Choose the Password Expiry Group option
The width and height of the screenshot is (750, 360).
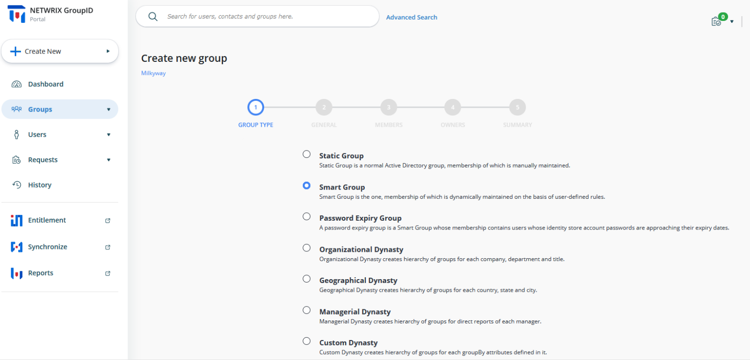(307, 216)
